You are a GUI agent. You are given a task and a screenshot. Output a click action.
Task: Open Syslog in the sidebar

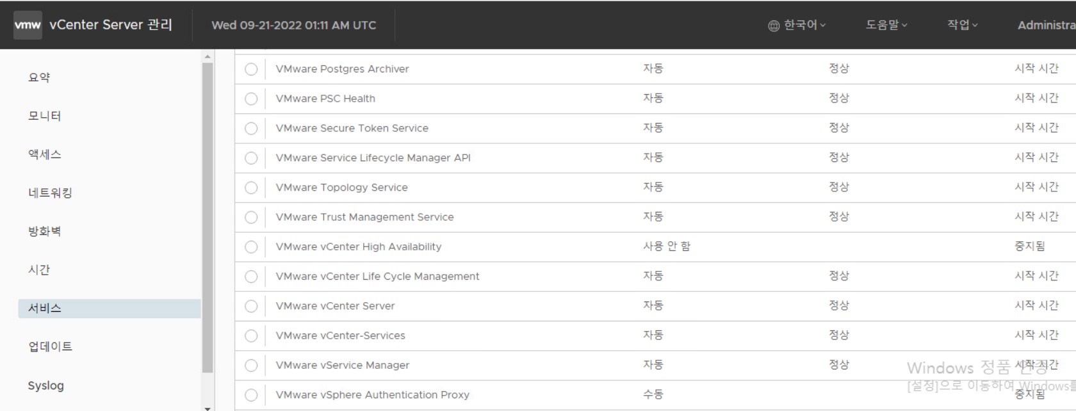click(x=45, y=385)
